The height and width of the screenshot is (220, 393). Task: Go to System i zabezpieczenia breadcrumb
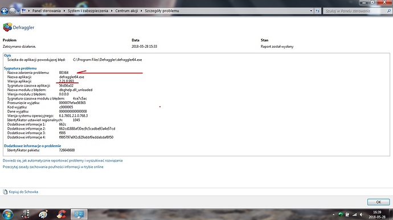[x=88, y=11]
